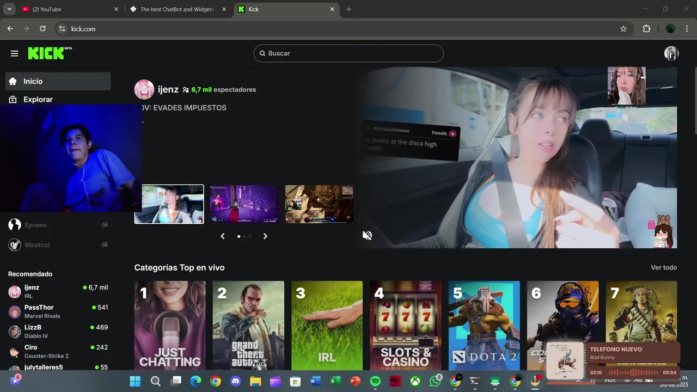Select second carousel thumbnail with purple game
Image resolution: width=697 pixels, height=392 pixels.
point(244,204)
